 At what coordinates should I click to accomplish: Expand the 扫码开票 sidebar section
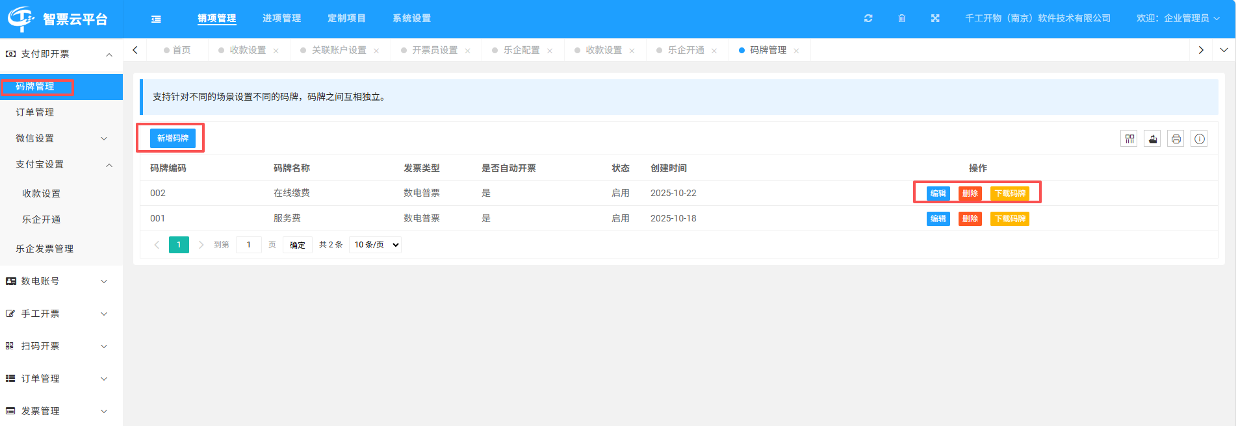(61, 346)
